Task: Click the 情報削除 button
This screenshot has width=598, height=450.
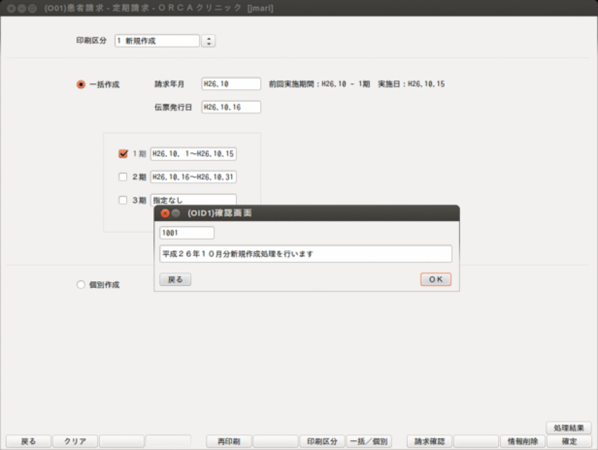Action: pyautogui.click(x=522, y=441)
